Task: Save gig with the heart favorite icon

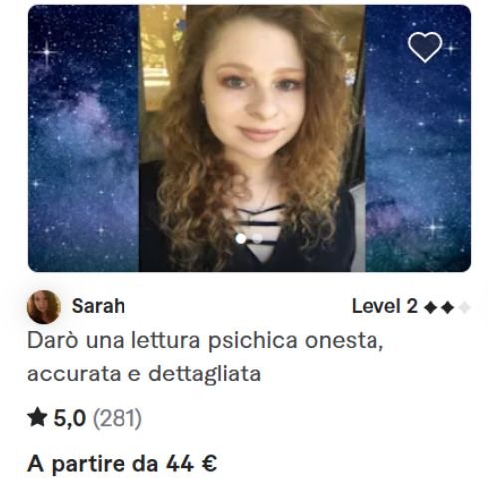Action: (425, 47)
